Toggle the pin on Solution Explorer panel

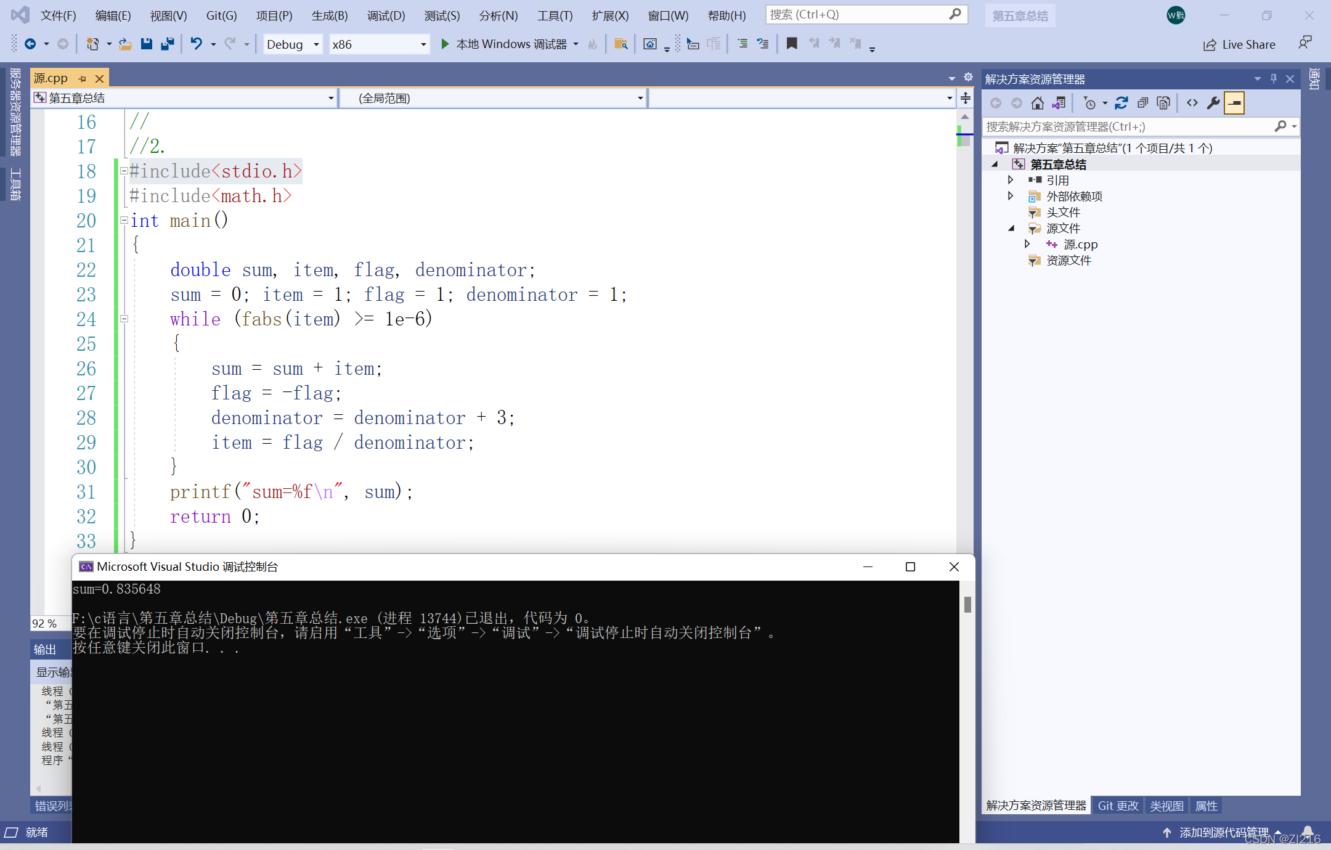click(x=1274, y=78)
